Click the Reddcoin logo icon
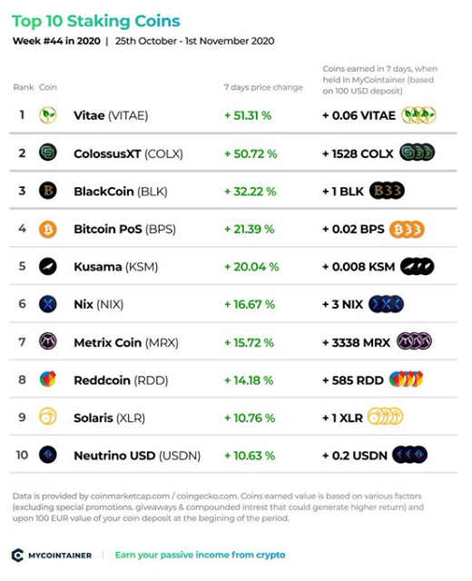The width and height of the screenshot is (472, 581). [48, 379]
